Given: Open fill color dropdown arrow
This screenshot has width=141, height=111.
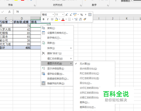Looking at the screenshot, I should pyautogui.click(x=60, y=19).
